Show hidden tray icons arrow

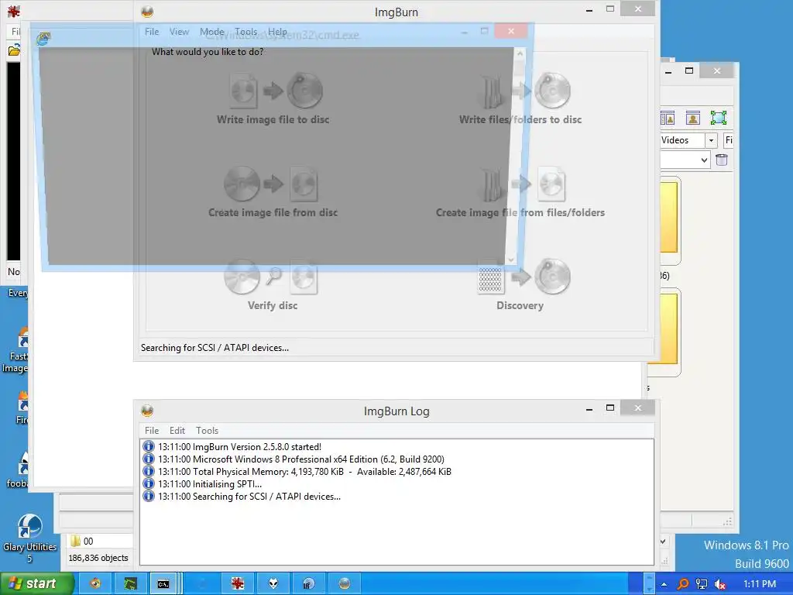[x=664, y=584]
